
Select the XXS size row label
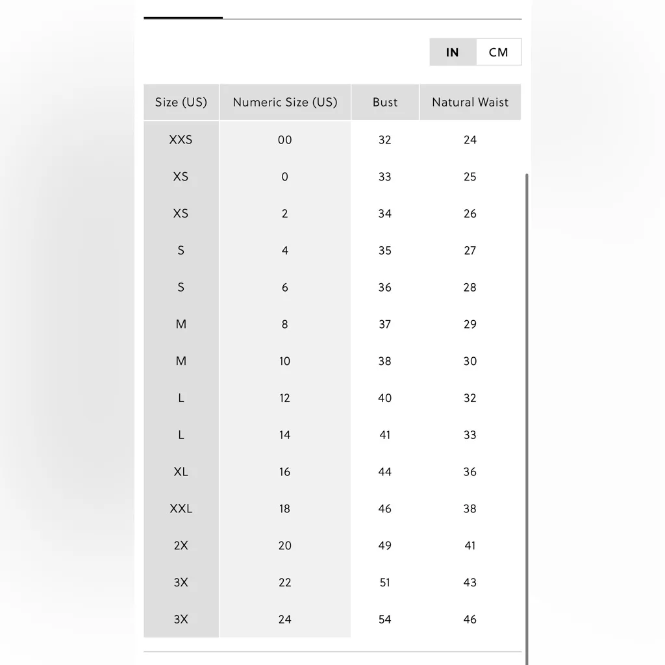(181, 140)
